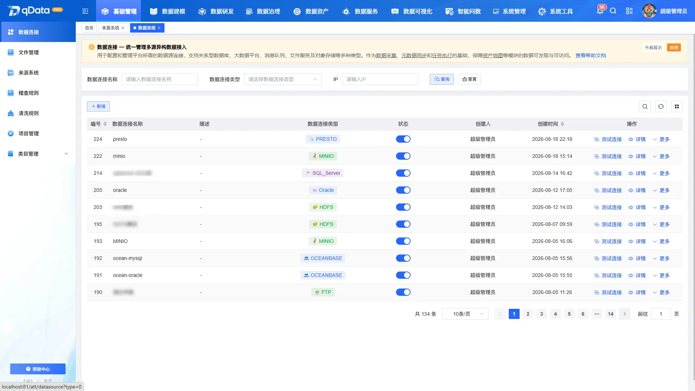Click the 重置 reset button

[x=469, y=79]
